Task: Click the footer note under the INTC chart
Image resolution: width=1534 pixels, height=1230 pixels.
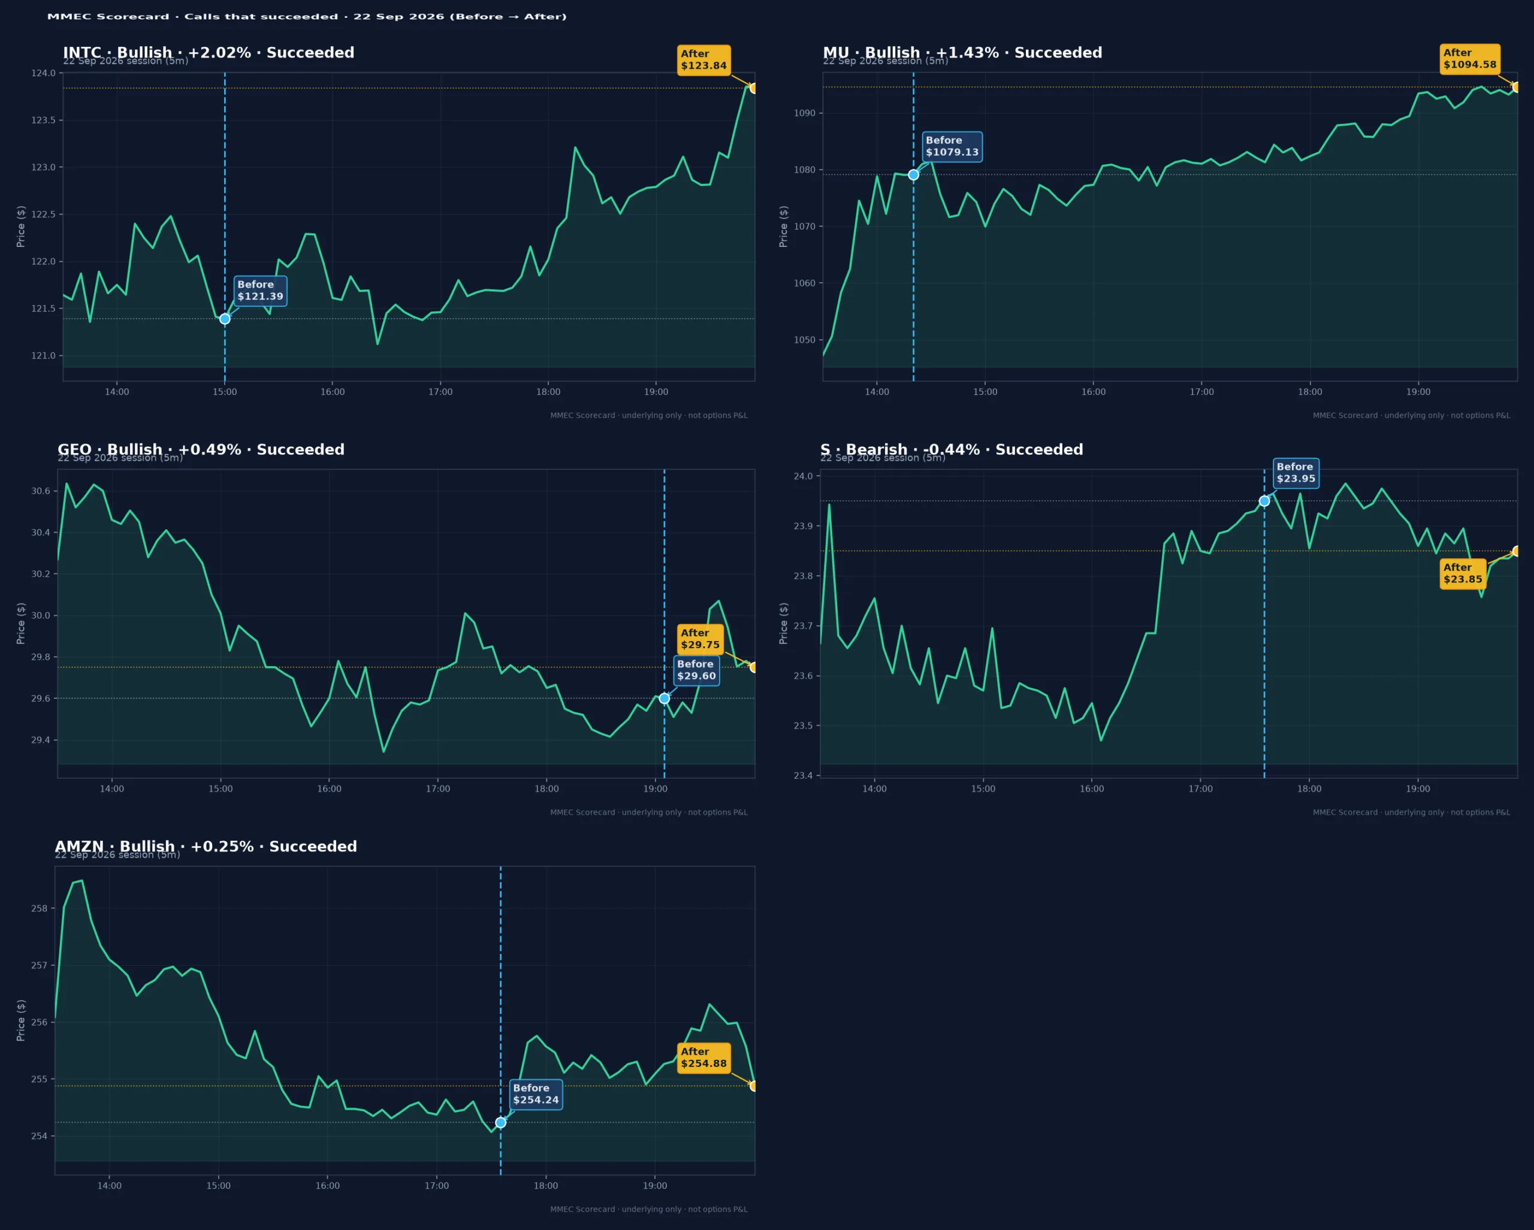Action: click(x=649, y=415)
